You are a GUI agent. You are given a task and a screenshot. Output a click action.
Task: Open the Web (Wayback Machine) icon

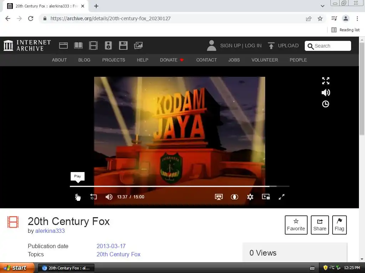pos(63,45)
